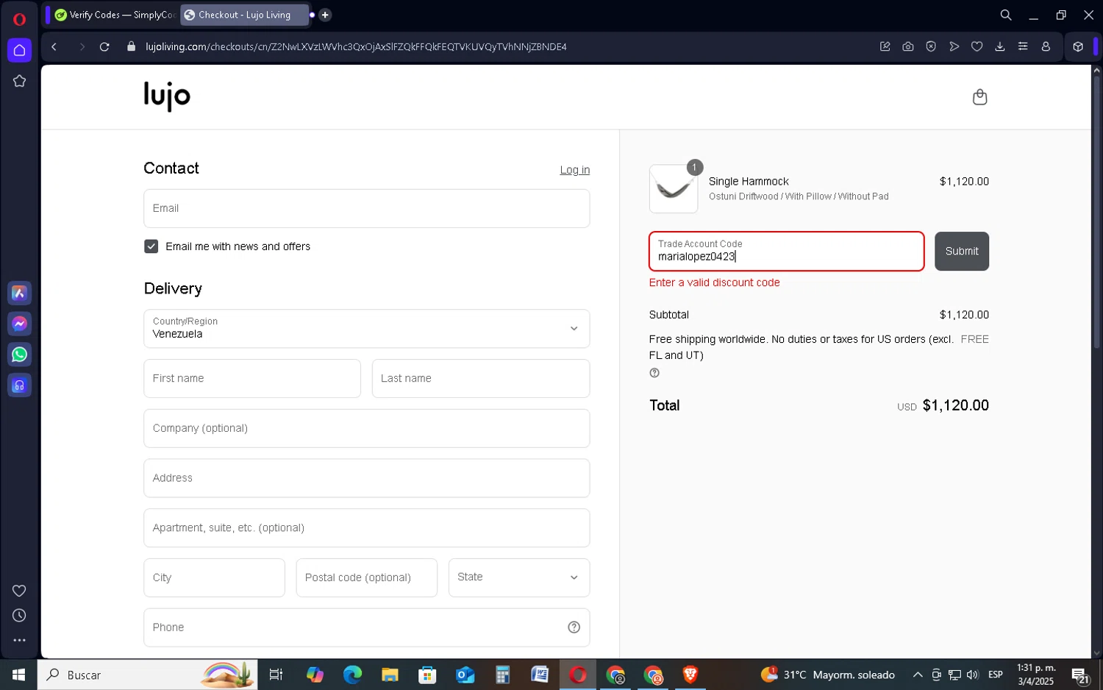Click the First name field
Viewport: 1103px width, 690px height.
pos(252,378)
